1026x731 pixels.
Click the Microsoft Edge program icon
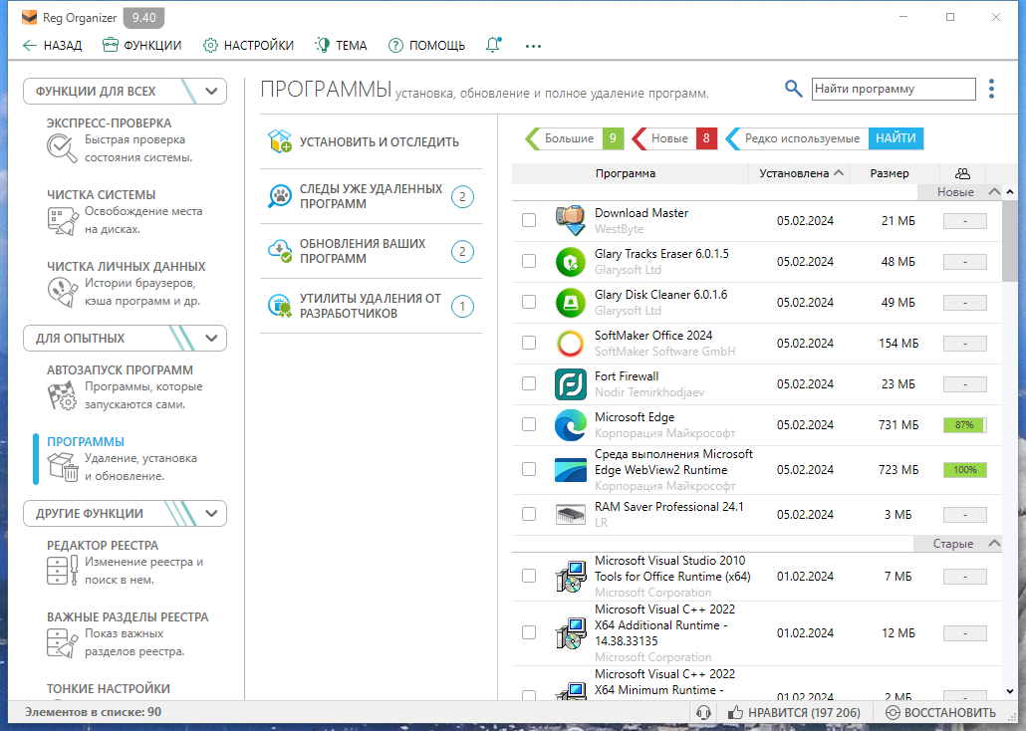(570, 424)
